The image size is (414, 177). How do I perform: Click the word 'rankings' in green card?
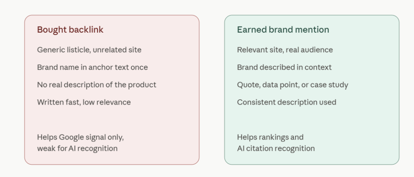276,137
